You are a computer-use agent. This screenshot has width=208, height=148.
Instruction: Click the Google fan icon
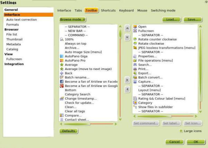pyautogui.click(x=62, y=86)
